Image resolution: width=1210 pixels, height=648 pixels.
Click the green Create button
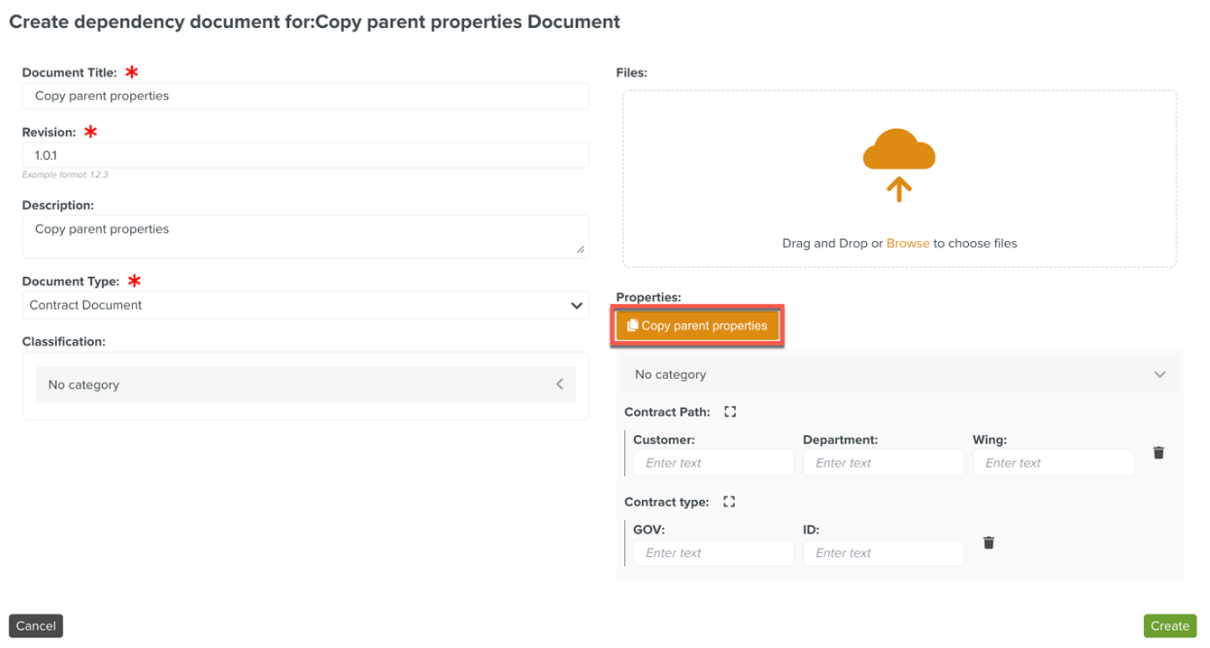(1169, 625)
